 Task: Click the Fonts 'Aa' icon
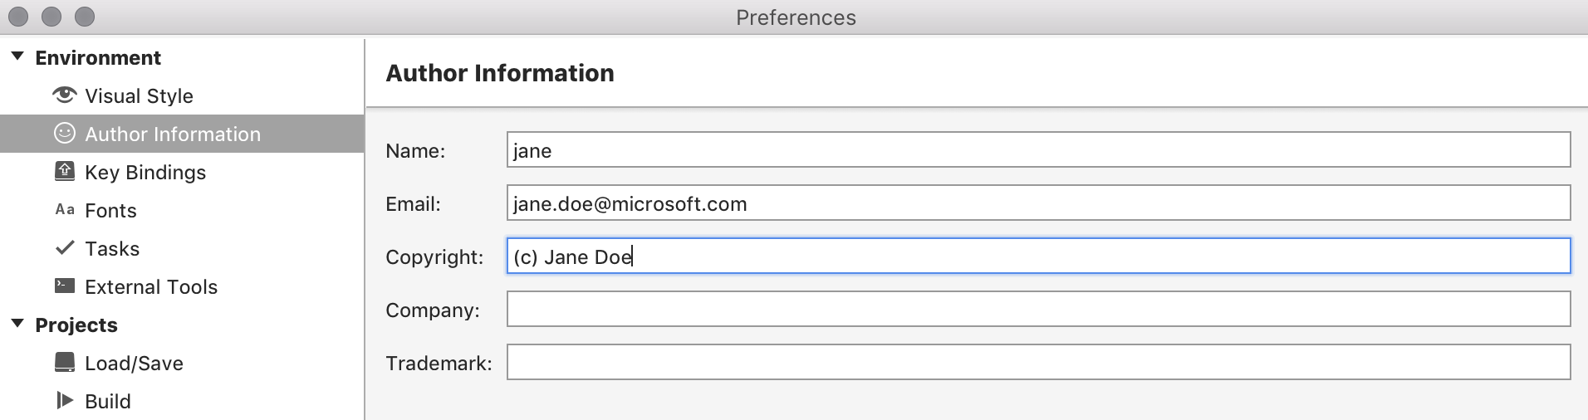point(65,210)
